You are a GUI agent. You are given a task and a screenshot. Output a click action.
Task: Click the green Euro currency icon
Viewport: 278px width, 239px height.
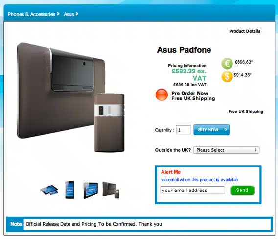[x=227, y=63]
